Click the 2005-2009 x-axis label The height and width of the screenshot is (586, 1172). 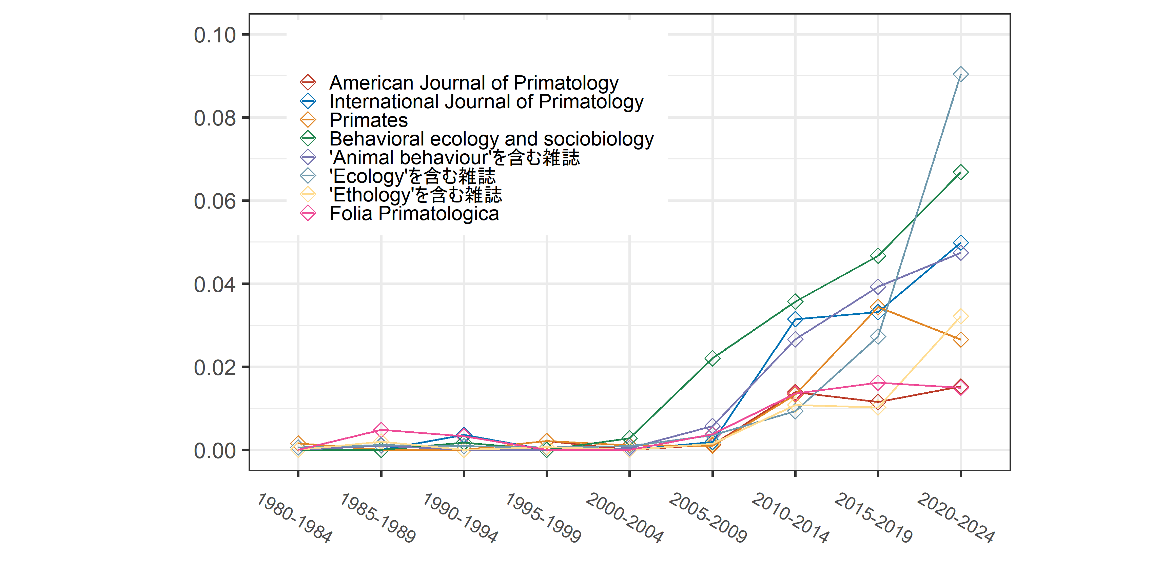click(708, 518)
